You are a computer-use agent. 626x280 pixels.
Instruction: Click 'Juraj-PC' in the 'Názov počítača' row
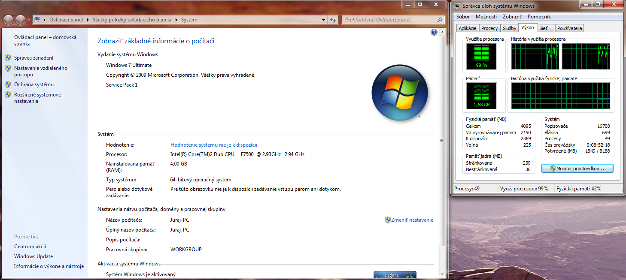point(180,220)
